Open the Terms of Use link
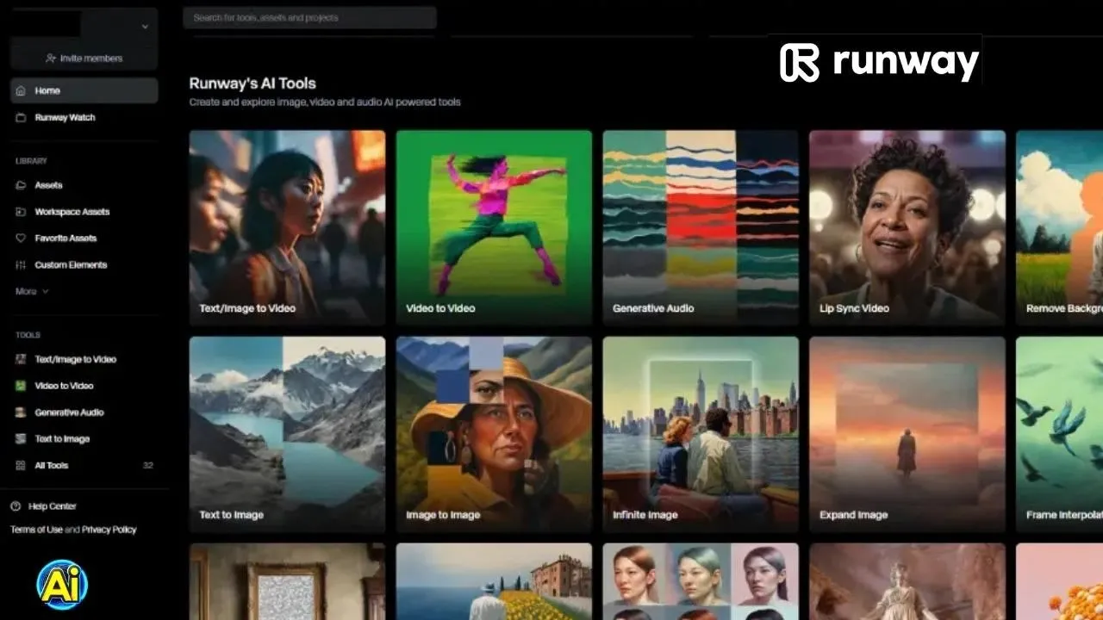 click(x=36, y=530)
